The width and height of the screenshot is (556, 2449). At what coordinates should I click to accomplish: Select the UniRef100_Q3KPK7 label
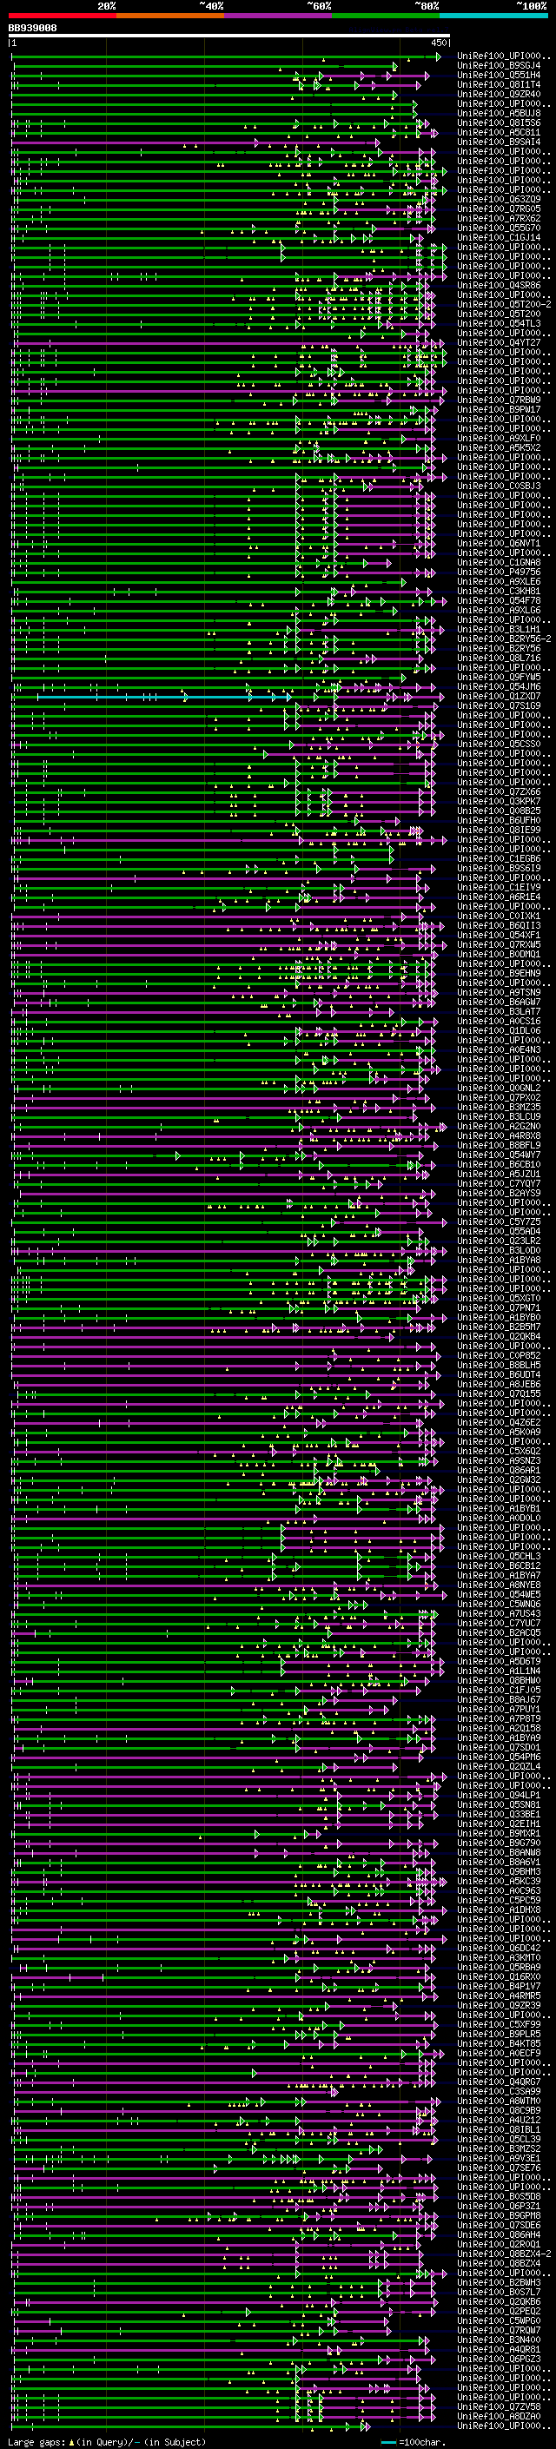point(499,802)
